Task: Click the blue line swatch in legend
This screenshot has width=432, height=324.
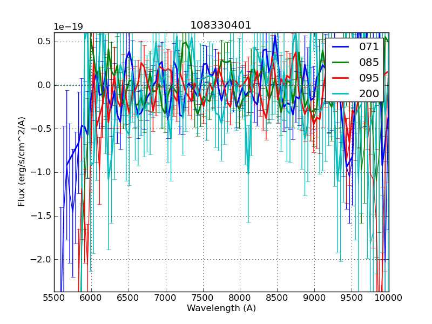Action: 341,46
